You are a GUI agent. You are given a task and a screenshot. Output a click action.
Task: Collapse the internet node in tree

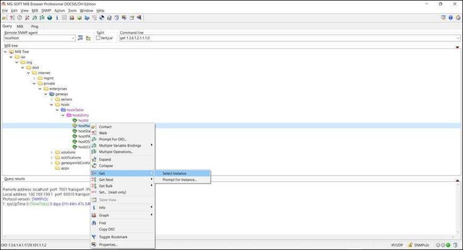tap(28, 73)
